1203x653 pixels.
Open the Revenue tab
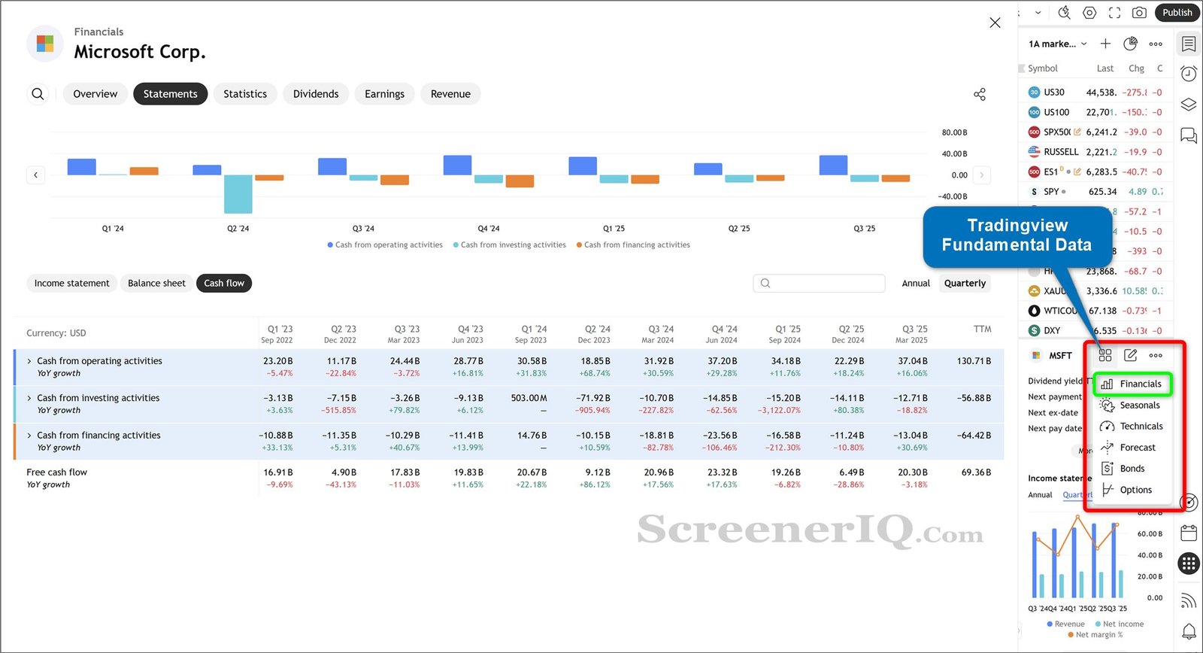pos(450,94)
